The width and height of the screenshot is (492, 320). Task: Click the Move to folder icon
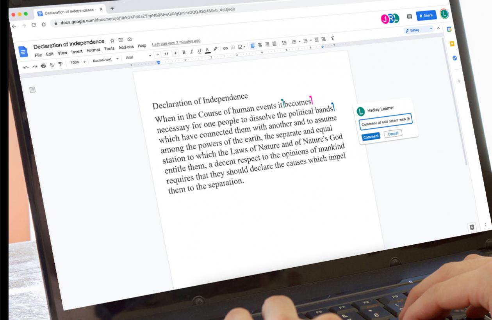[x=121, y=40]
